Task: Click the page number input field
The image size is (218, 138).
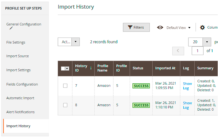Action: point(198,51)
